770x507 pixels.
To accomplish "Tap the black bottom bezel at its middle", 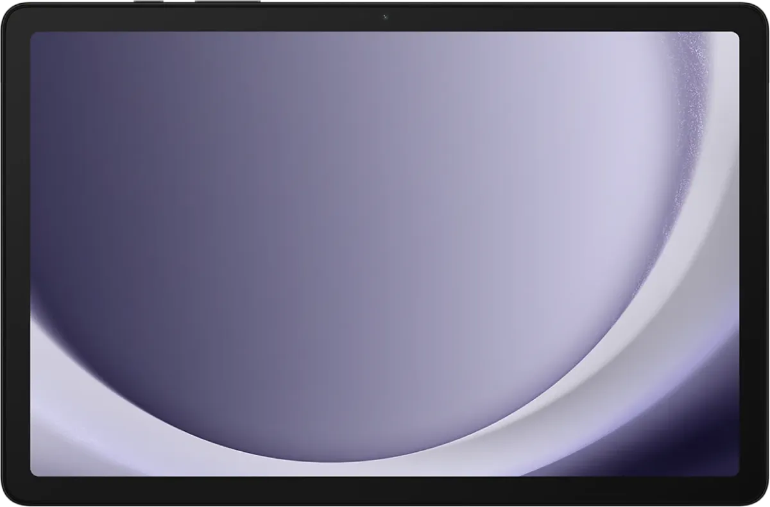I will pos(385,491).
